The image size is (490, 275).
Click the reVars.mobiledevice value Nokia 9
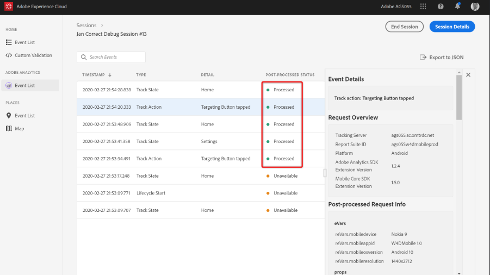[399, 234]
